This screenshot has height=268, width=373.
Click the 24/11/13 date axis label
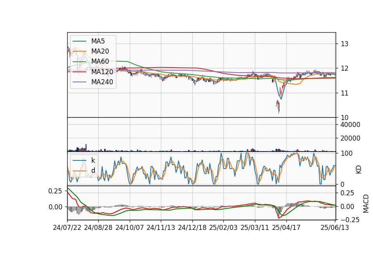tap(161, 228)
